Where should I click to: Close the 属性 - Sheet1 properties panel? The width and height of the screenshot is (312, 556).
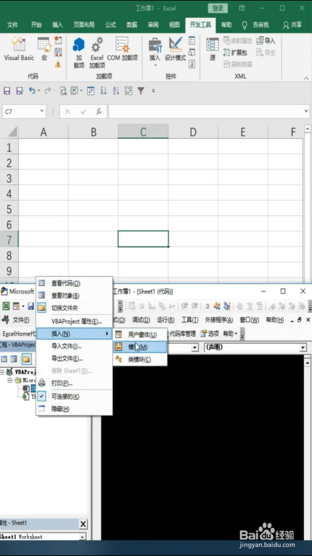(x=83, y=524)
